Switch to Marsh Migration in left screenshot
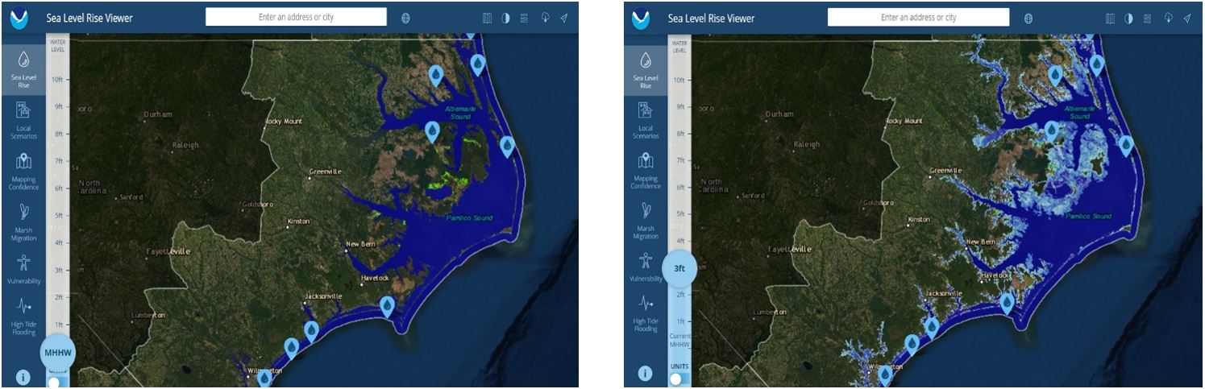 pos(23,221)
